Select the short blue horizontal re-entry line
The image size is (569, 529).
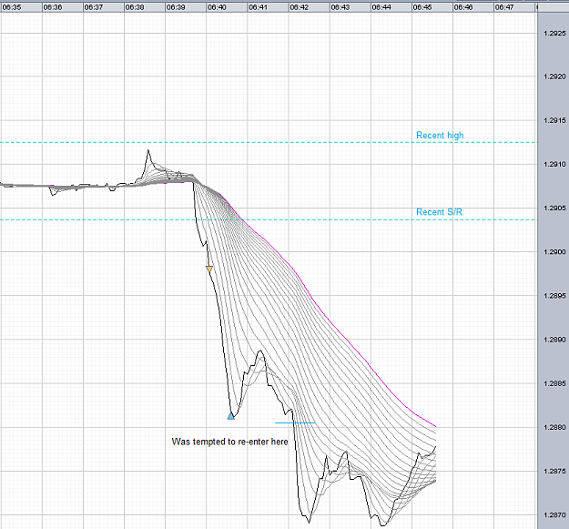(295, 422)
